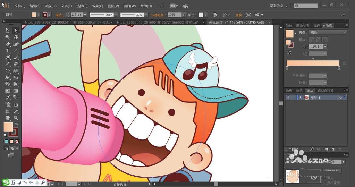Open the 对象(O) menu
Image resolution: width=355 pixels, height=187 pixels.
click(50, 6)
